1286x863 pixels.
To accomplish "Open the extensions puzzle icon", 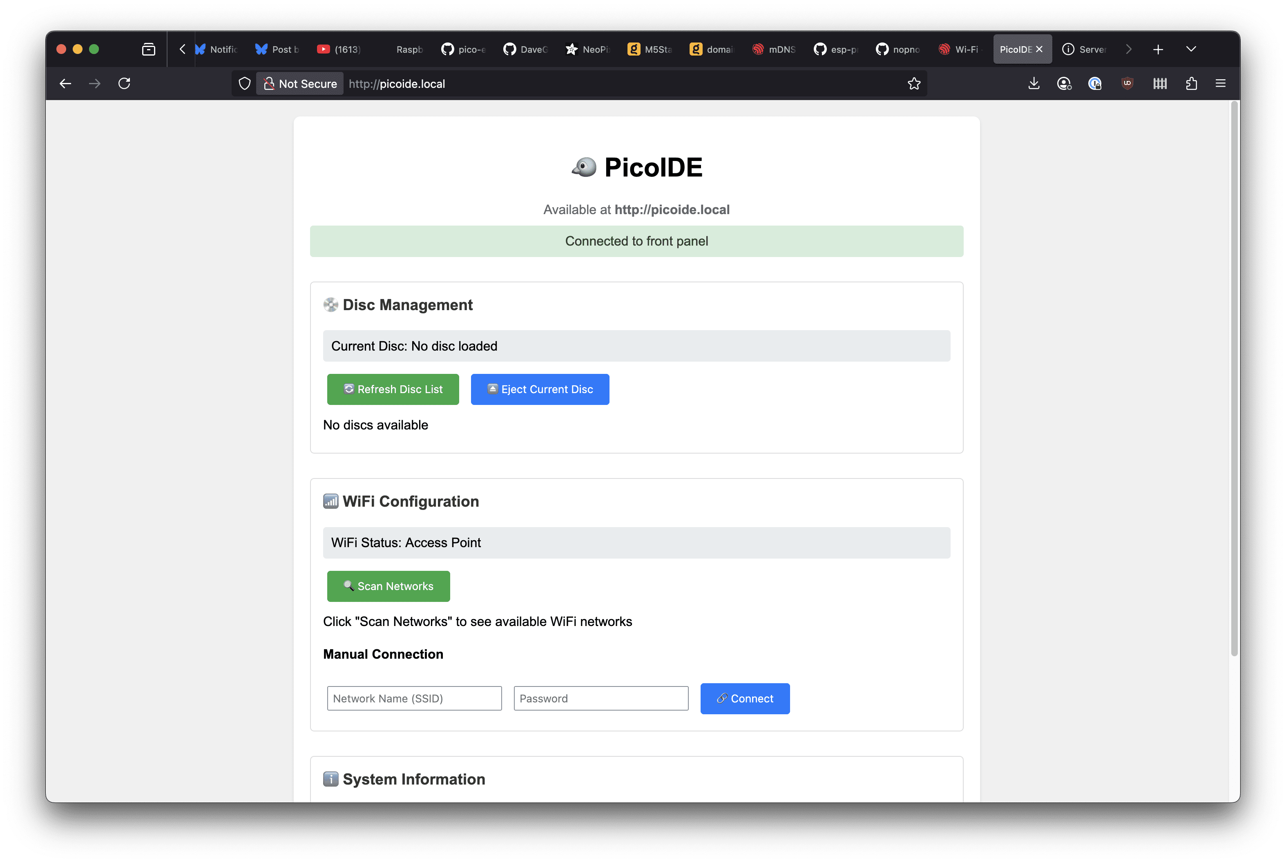I will [1191, 84].
